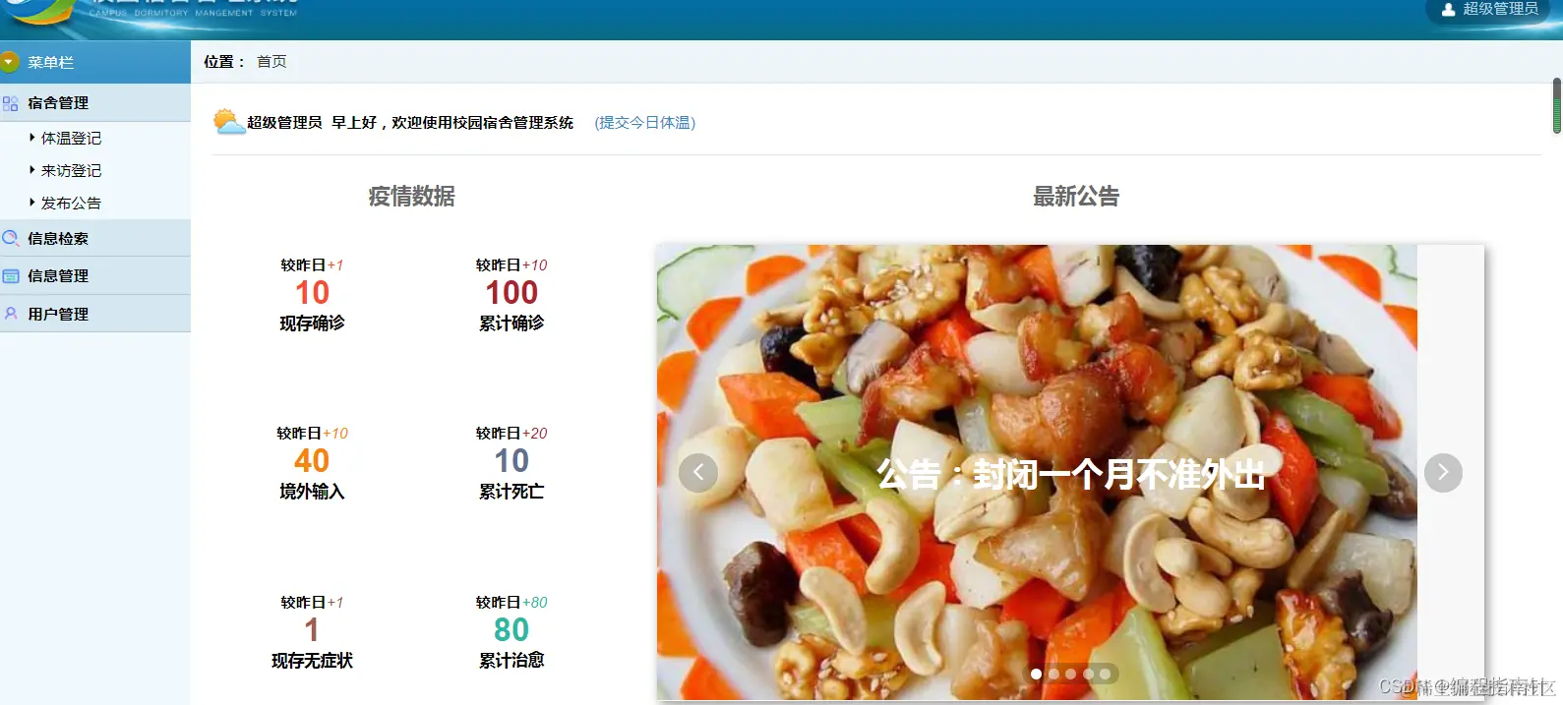Open 来访登记 menu item

click(71, 171)
